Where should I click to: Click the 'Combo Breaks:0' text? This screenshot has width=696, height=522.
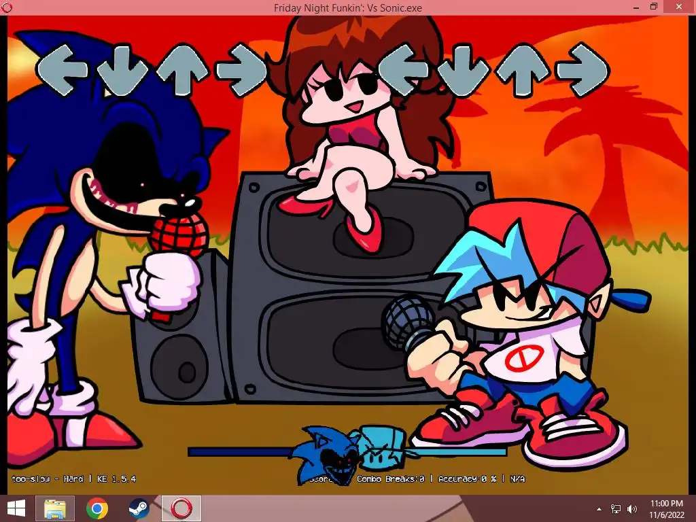(391, 479)
